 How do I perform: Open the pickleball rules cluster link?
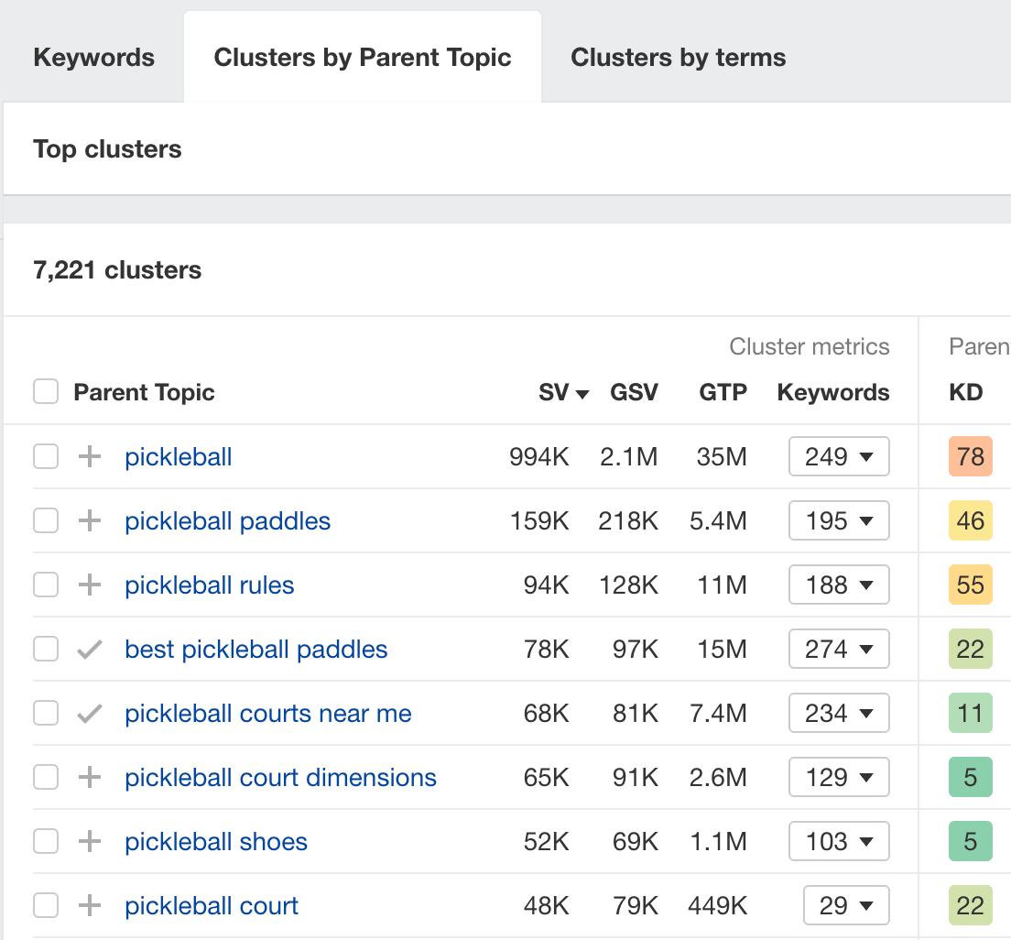coord(209,585)
